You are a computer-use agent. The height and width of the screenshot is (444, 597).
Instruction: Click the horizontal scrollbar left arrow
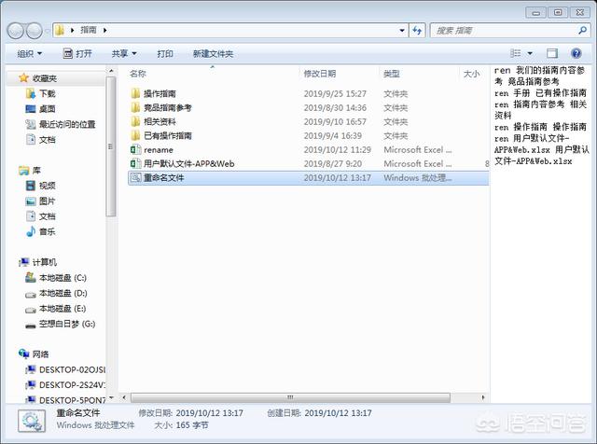click(x=124, y=397)
